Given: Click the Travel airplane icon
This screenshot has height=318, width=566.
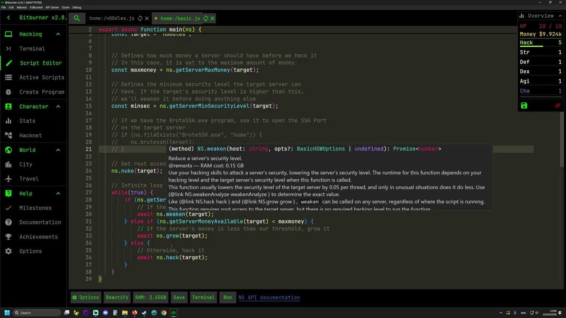Looking at the screenshot, I should pos(8,179).
